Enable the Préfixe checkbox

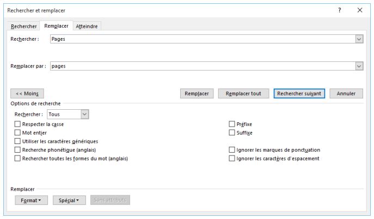232,124
